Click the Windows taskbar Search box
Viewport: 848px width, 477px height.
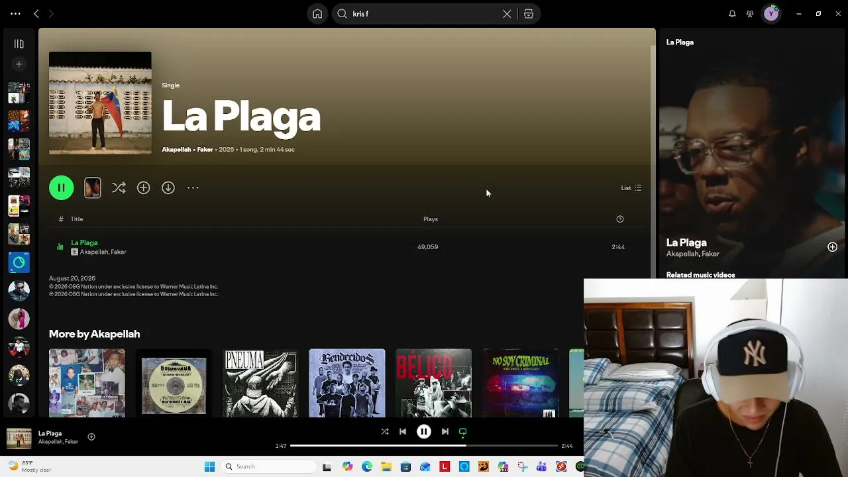[x=268, y=466]
